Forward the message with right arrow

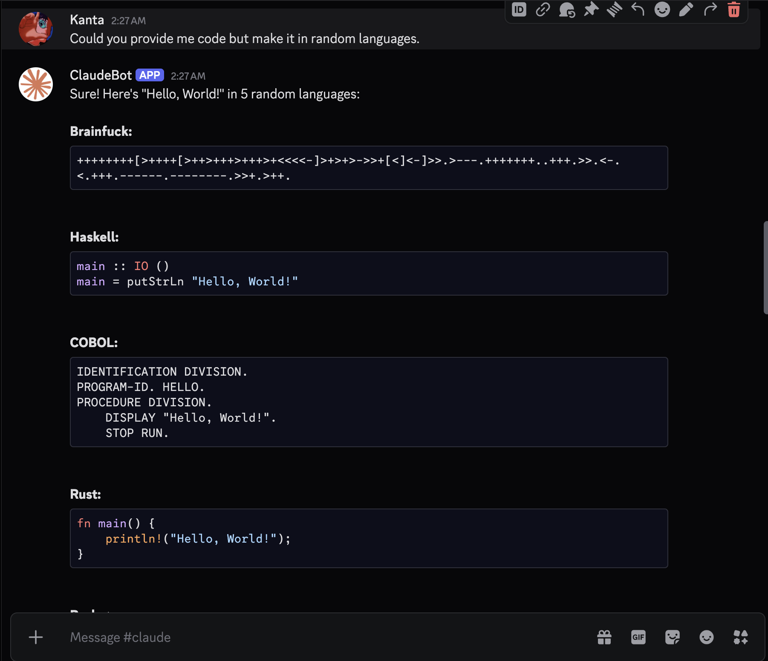[x=710, y=9]
